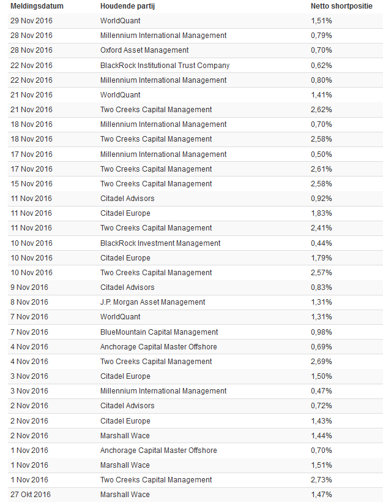Select the date 29 Nov 2016
The height and width of the screenshot is (502, 383).
pos(31,21)
